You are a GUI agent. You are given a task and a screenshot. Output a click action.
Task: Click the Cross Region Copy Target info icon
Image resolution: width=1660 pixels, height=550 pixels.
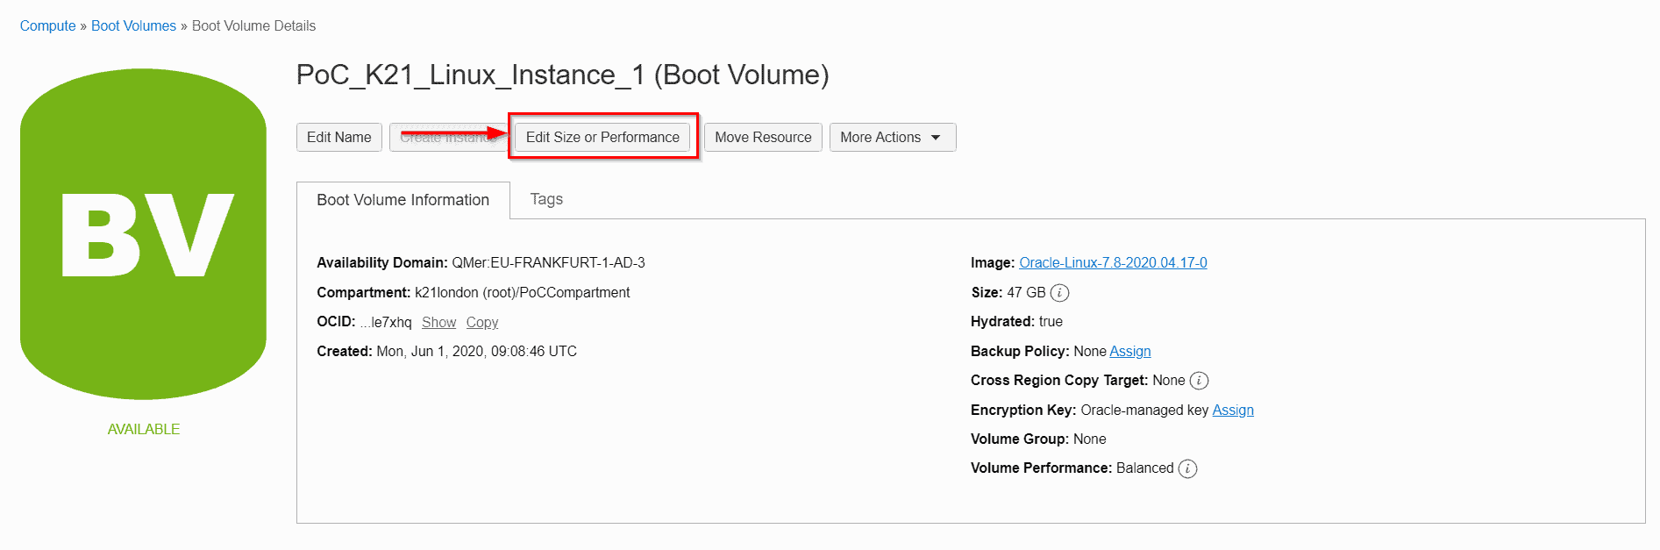(x=1200, y=380)
